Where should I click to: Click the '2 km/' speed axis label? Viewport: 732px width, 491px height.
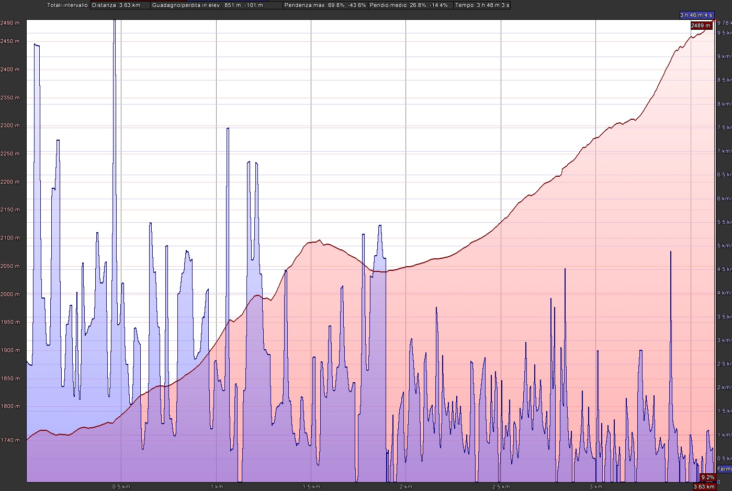pos(724,387)
